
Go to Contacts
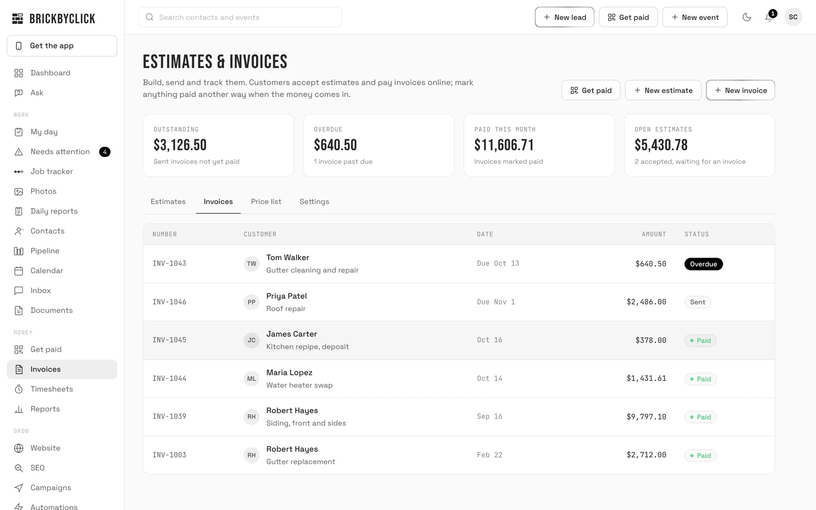(x=62, y=232)
